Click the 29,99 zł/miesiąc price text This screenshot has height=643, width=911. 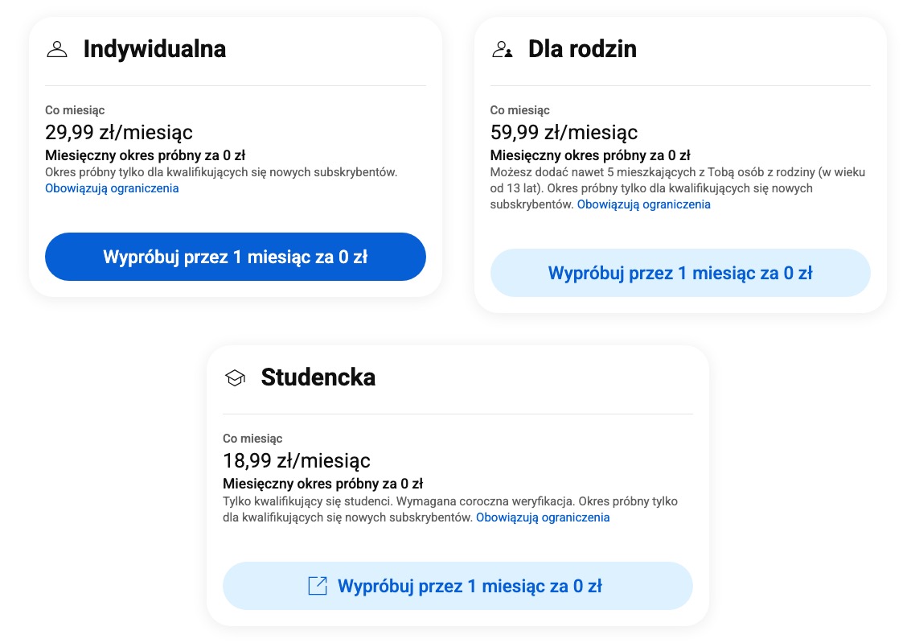click(x=119, y=133)
